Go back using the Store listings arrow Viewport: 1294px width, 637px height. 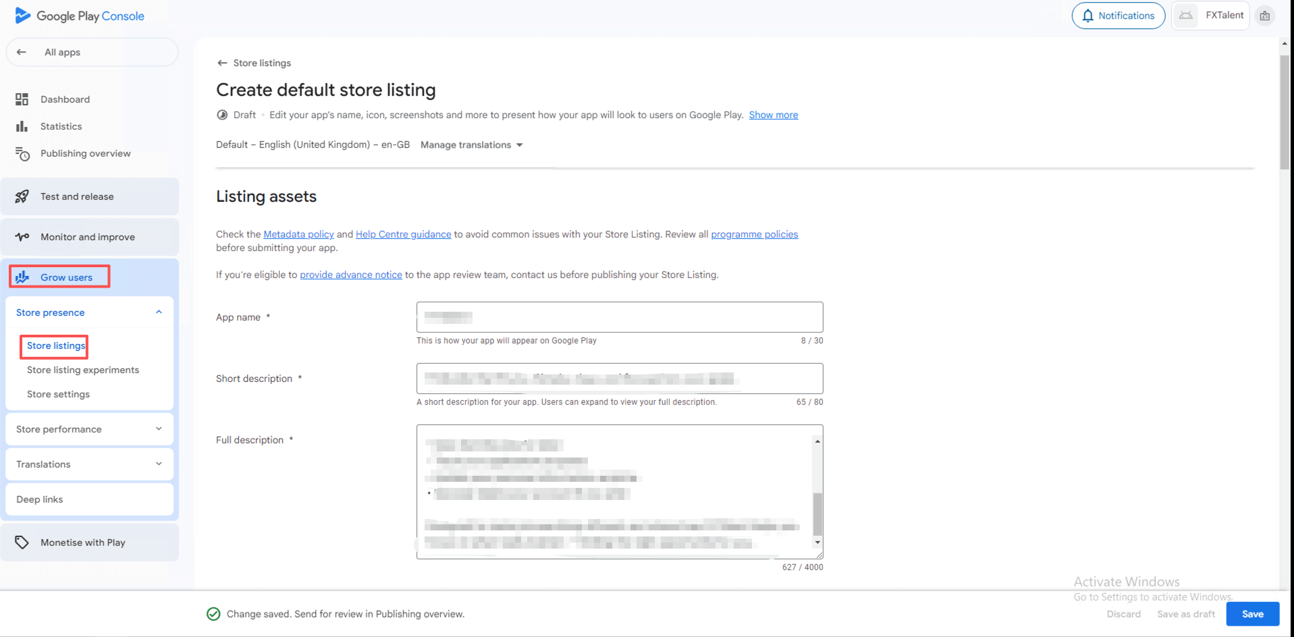point(222,63)
